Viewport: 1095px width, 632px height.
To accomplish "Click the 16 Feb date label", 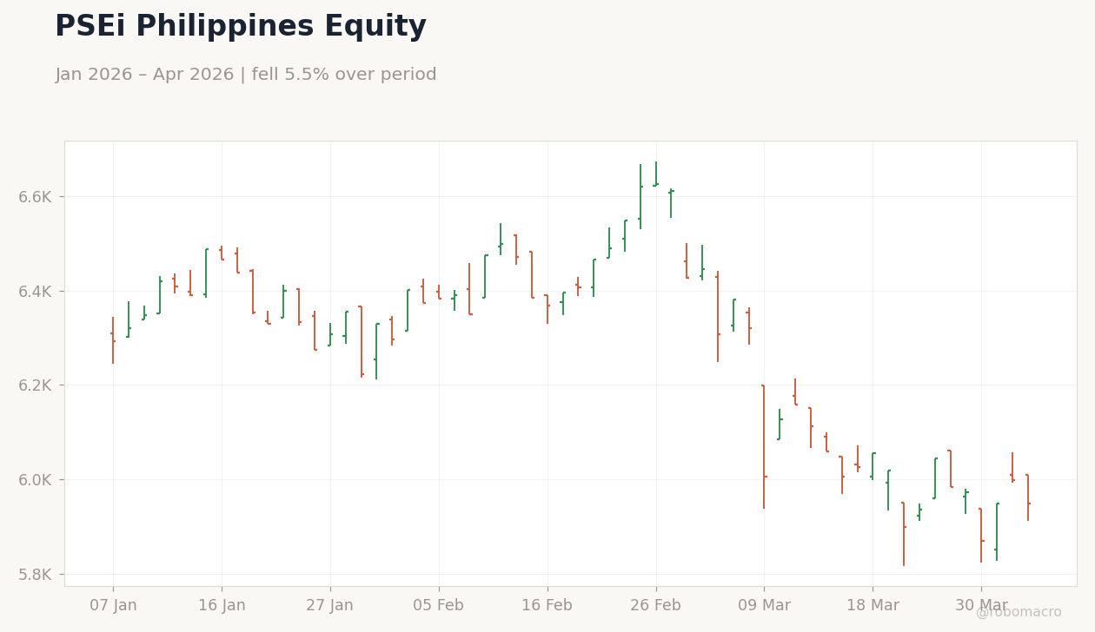I will click(x=547, y=606).
